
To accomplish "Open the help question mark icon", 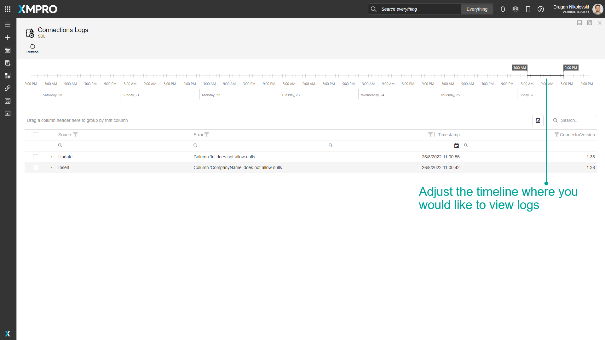I will (x=541, y=9).
